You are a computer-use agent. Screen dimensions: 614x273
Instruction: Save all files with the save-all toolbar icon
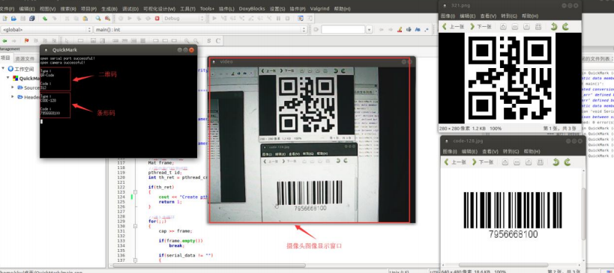[32, 19]
